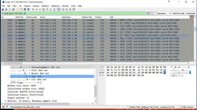This screenshot has height=110, width=197.
Task: Apply the display filter arrow
Action: (152, 13)
